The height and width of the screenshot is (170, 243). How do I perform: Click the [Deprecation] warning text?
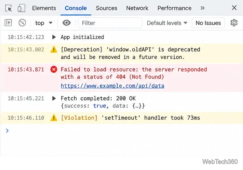[130, 53]
